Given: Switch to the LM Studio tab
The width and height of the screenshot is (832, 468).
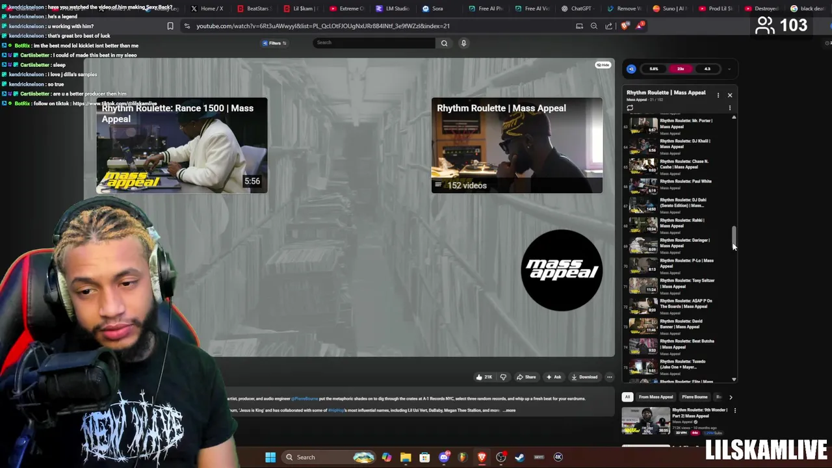Looking at the screenshot, I should click(393, 8).
